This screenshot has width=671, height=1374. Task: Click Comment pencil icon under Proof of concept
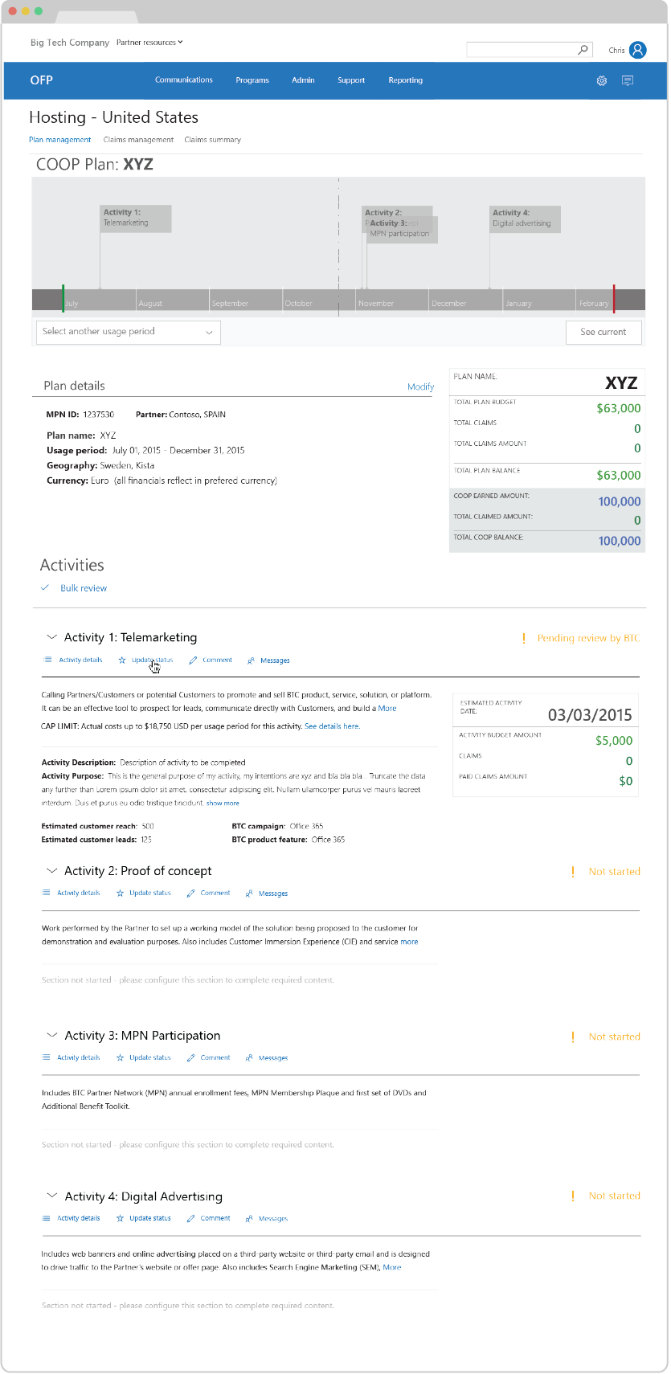(191, 893)
